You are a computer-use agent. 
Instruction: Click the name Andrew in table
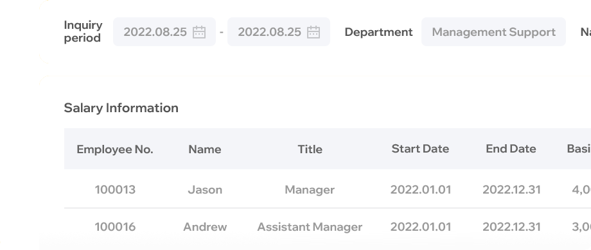tap(205, 227)
